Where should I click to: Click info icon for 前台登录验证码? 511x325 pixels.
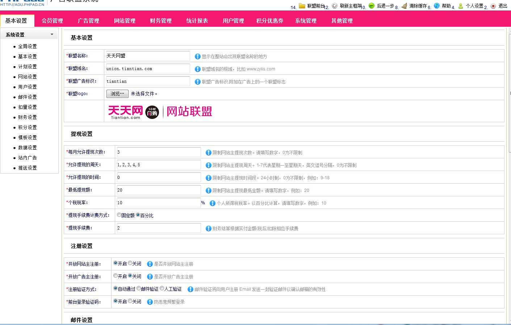click(x=150, y=302)
